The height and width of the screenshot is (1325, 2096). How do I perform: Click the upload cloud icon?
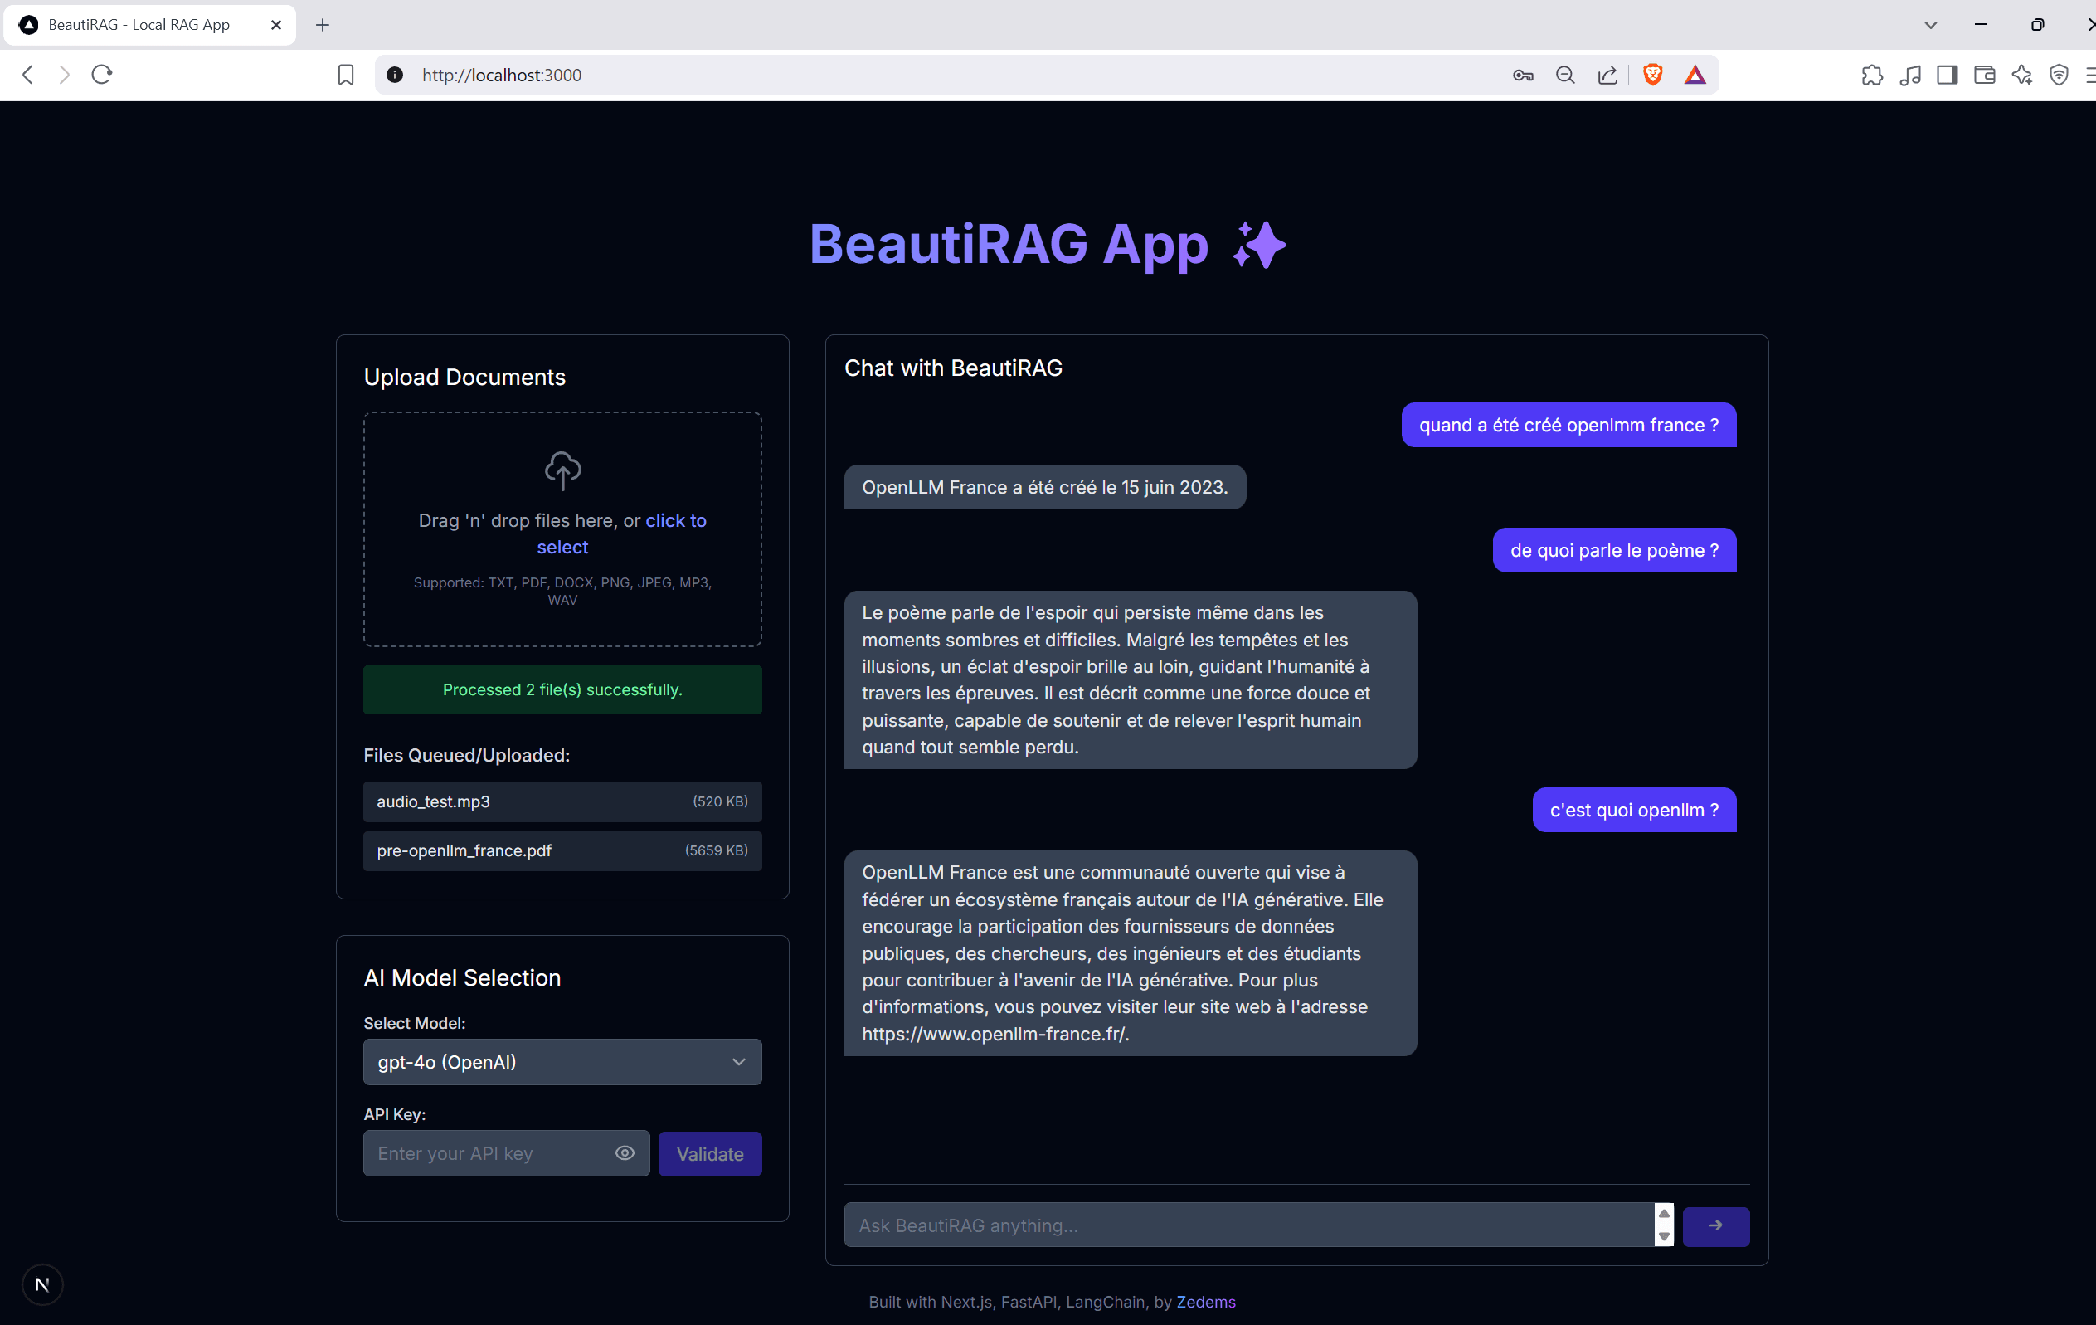(x=562, y=470)
